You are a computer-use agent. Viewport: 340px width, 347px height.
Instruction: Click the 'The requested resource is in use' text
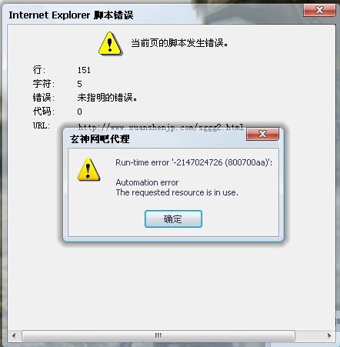(x=177, y=192)
